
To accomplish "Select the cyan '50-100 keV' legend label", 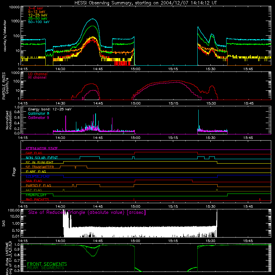I will coord(39,22).
